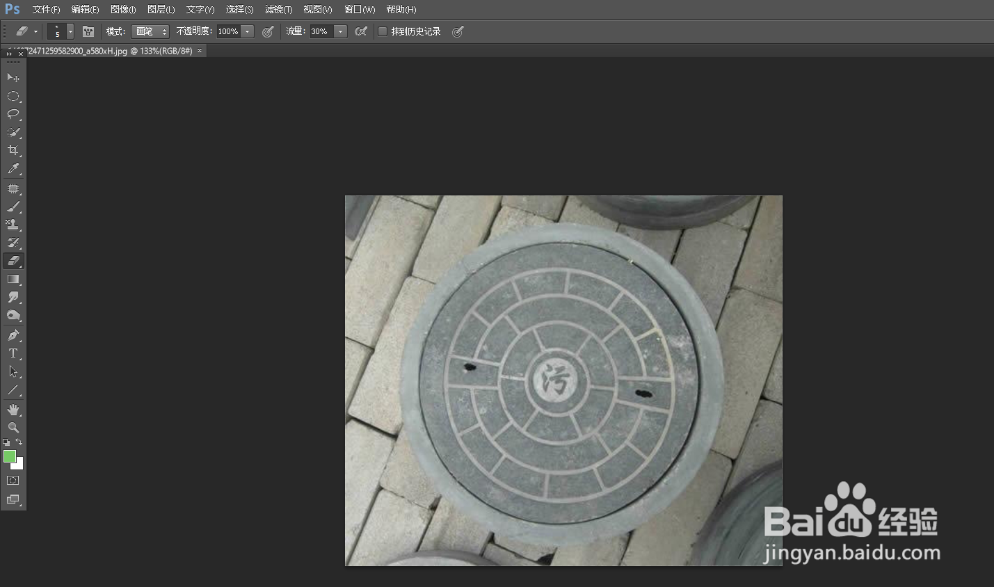
Task: Click the Opacity 100% value field
Action: 228,31
